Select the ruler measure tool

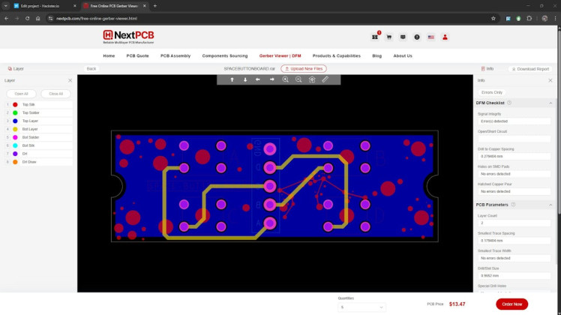(325, 79)
